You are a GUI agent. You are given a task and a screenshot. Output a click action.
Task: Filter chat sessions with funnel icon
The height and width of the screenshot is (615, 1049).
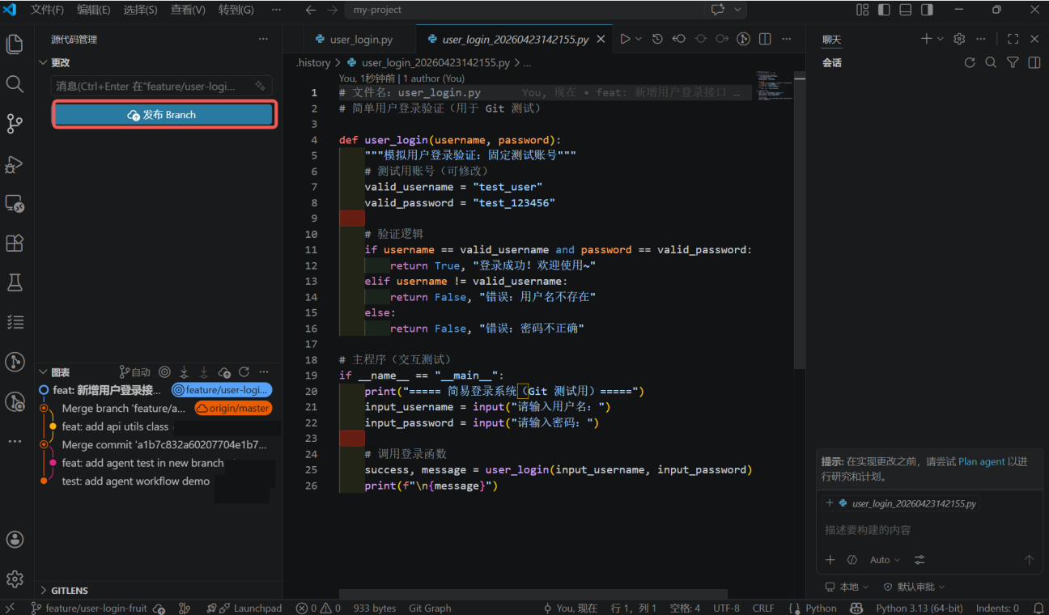pos(1013,62)
